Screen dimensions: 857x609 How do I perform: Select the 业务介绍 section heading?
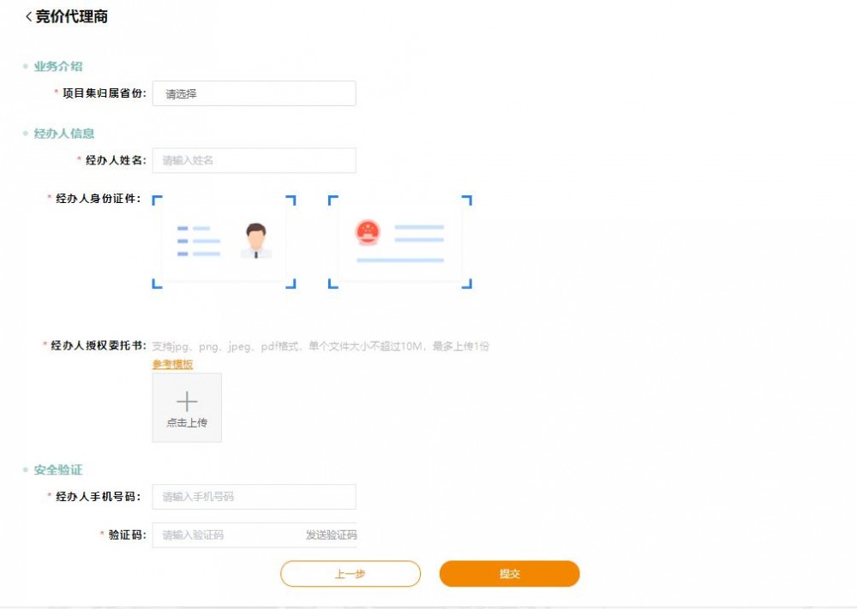(x=58, y=67)
